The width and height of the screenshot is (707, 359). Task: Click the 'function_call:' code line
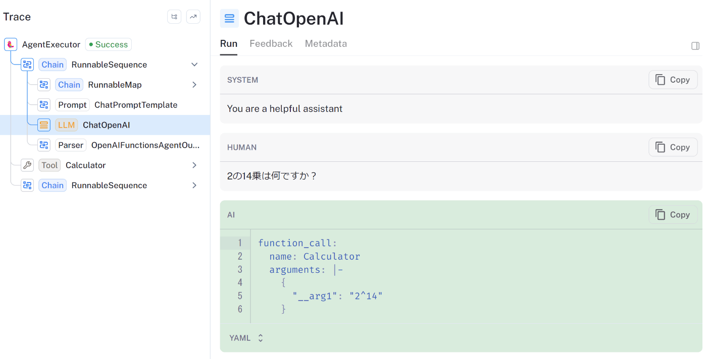[297, 243]
